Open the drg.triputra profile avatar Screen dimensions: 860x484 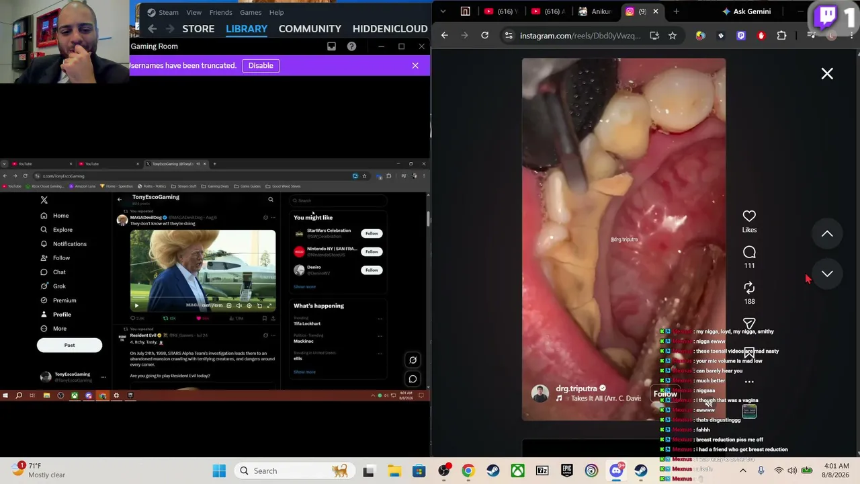click(x=540, y=393)
